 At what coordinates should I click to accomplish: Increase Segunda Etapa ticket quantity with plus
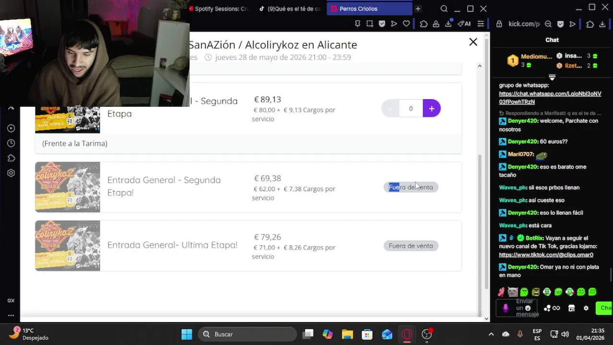(x=431, y=109)
